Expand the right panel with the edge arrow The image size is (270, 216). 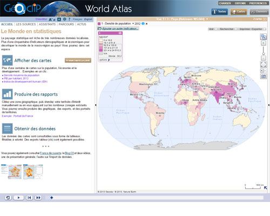tap(269, 105)
